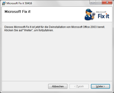Click the greyed-out Zurück button
The width and height of the screenshot is (114, 93).
click(79, 86)
